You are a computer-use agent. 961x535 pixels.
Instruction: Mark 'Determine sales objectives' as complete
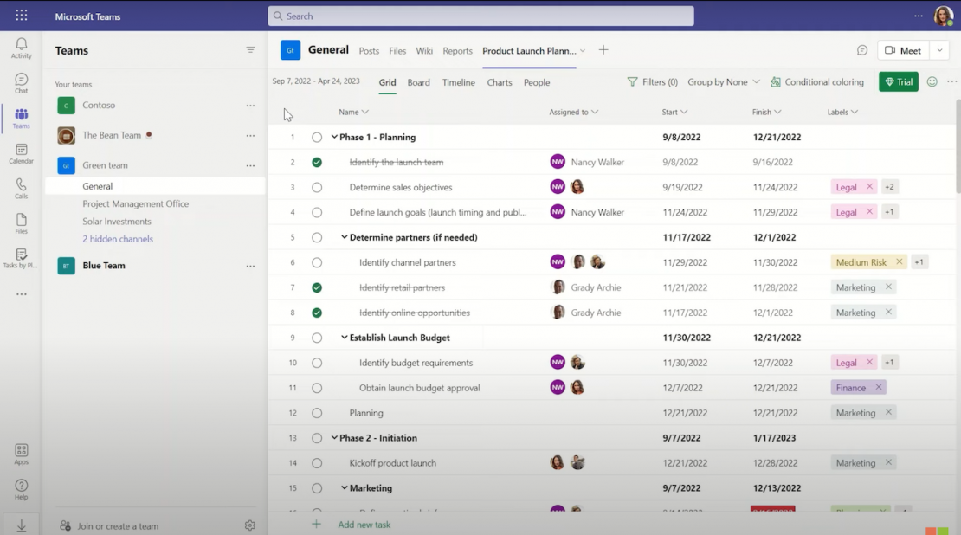pyautogui.click(x=317, y=187)
